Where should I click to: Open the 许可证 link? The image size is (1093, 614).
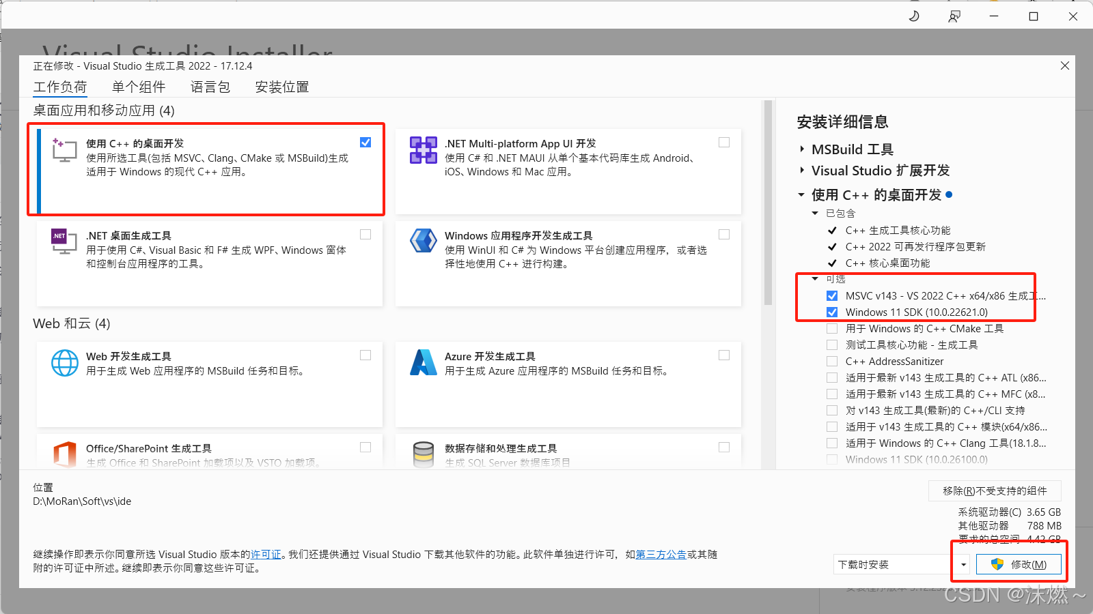click(266, 554)
